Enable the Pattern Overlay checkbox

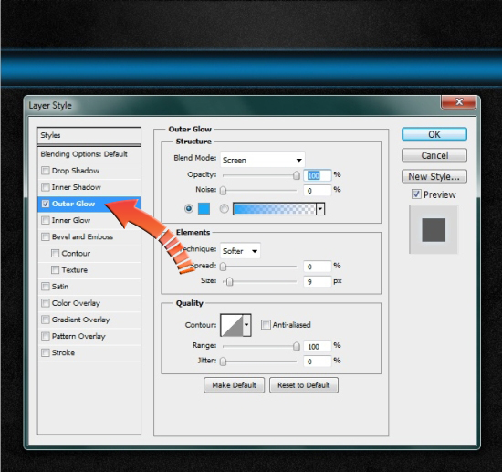(x=46, y=336)
